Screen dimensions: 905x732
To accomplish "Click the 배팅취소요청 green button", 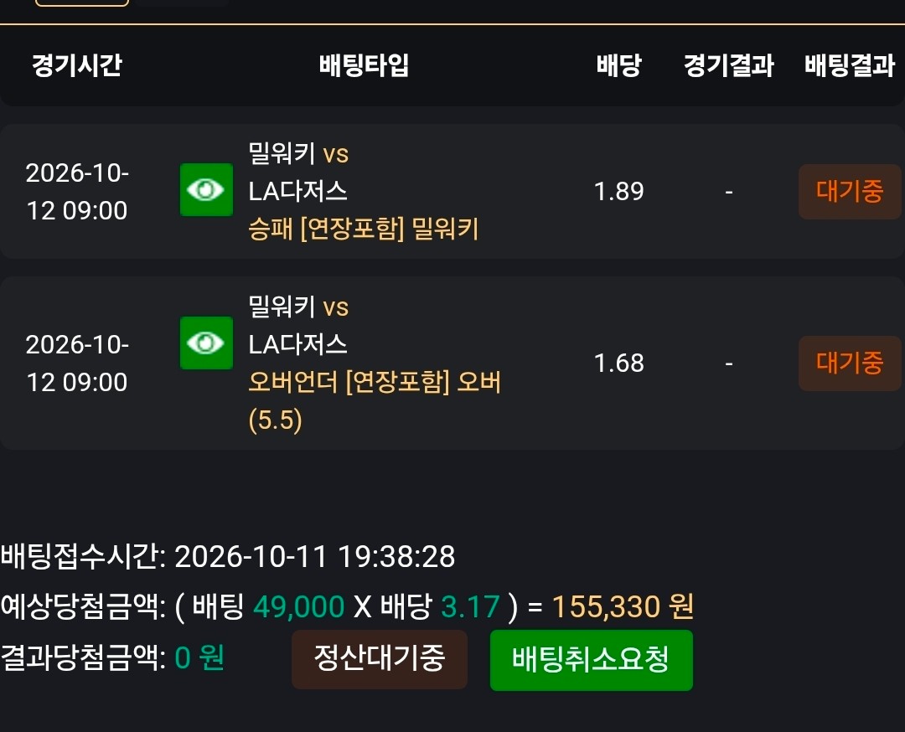I will 591,660.
